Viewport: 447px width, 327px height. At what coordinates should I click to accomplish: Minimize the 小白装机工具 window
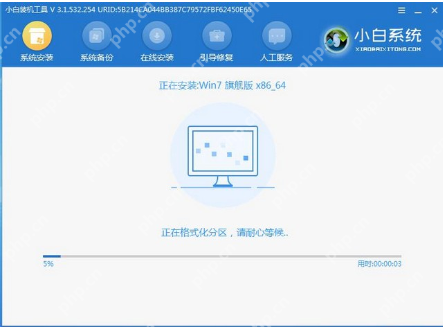418,11
